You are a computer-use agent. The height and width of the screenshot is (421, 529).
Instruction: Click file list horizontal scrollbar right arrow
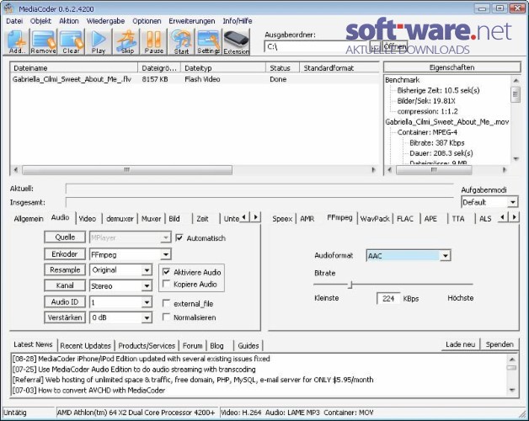coord(373,170)
